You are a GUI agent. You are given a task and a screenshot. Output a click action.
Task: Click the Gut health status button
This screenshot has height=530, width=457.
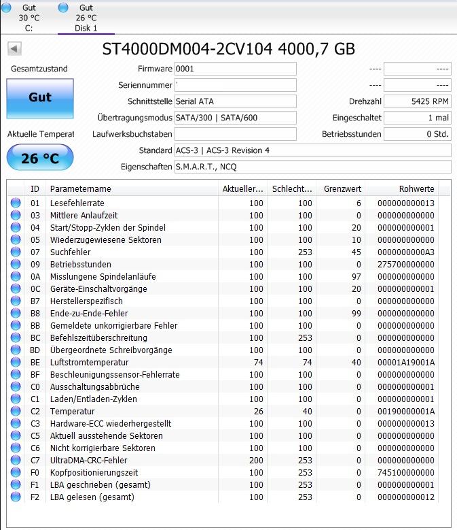(40, 99)
